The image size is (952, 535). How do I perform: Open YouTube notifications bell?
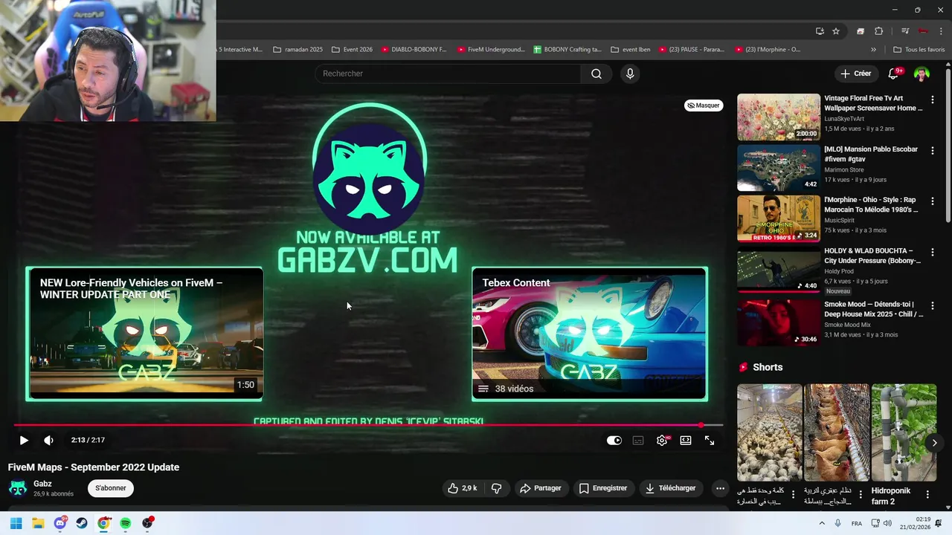coord(895,74)
